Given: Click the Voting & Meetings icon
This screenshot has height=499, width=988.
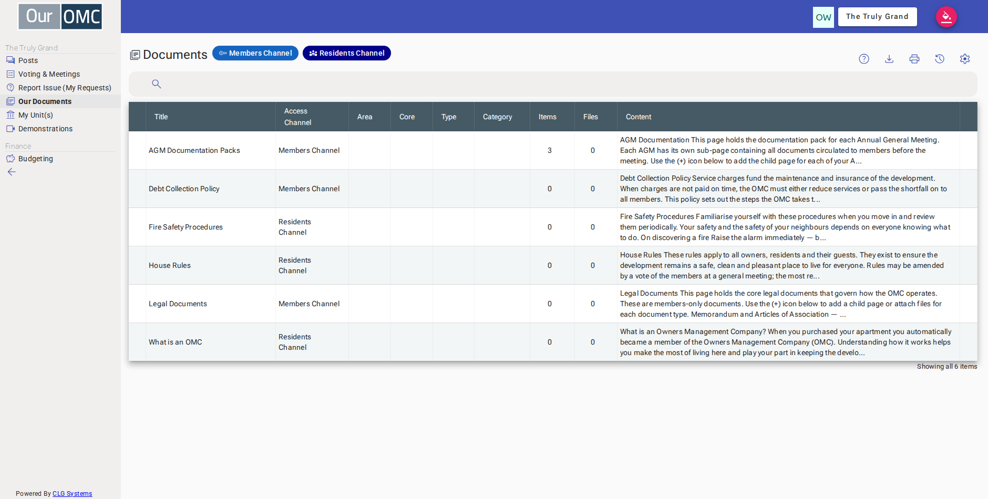Looking at the screenshot, I should pyautogui.click(x=11, y=74).
